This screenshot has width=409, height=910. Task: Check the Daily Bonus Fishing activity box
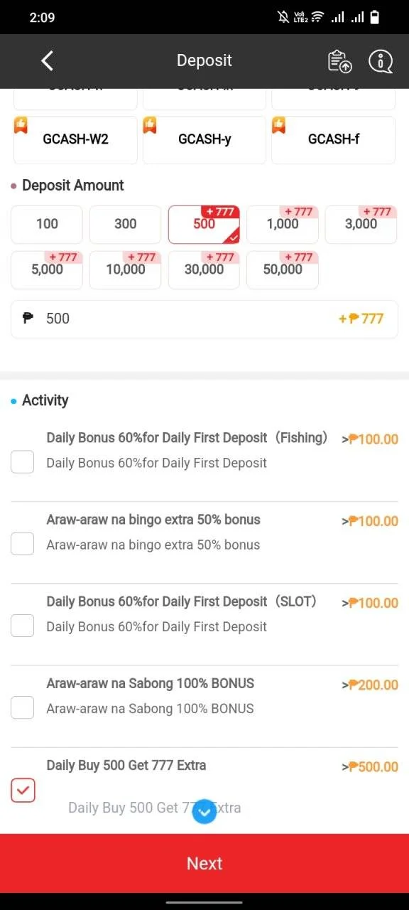[x=23, y=461]
